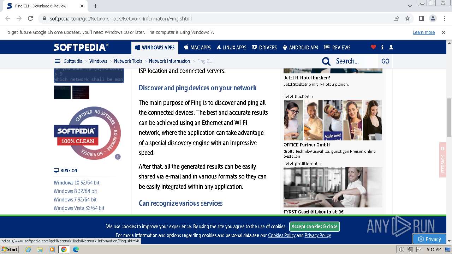The image size is (452, 254).
Task: Launch Internet Explorer from taskbar
Action: [x=28, y=249]
